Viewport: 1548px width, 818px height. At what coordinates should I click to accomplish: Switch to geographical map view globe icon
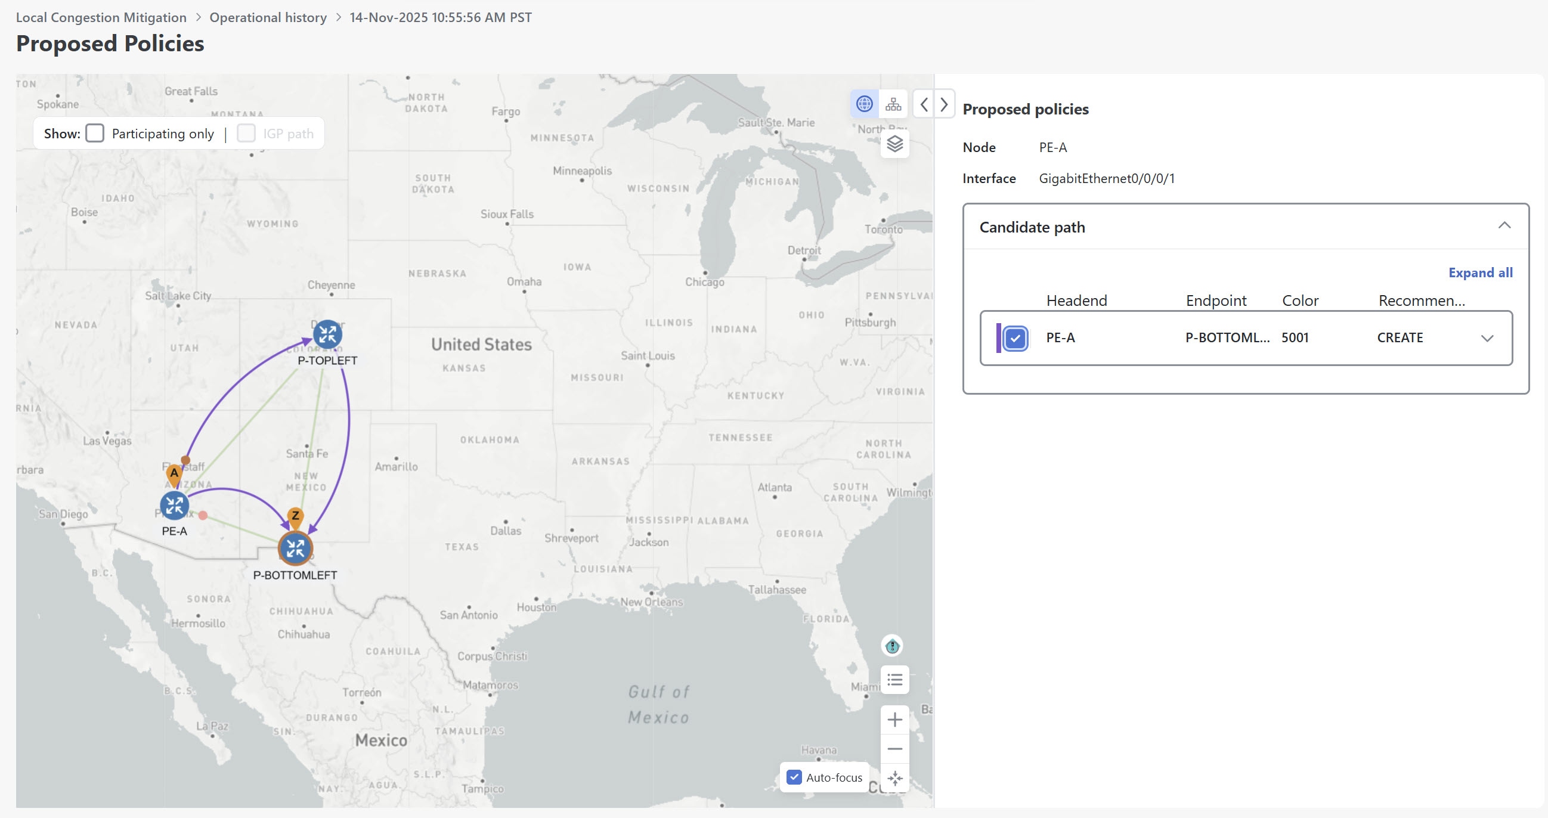click(864, 104)
